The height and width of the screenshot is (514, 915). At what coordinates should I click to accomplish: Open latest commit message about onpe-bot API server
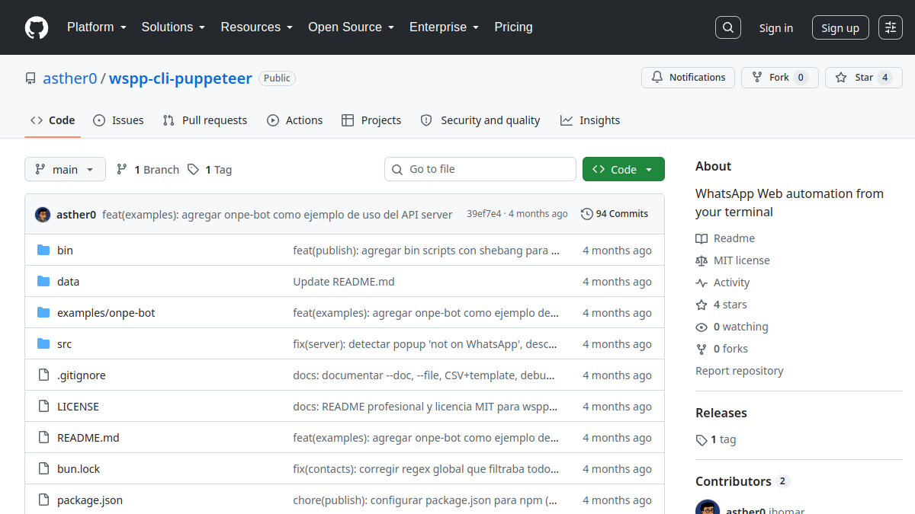pyautogui.click(x=278, y=214)
